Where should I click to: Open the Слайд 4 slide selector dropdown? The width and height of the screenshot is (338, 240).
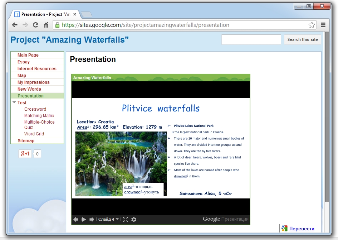tap(109, 220)
